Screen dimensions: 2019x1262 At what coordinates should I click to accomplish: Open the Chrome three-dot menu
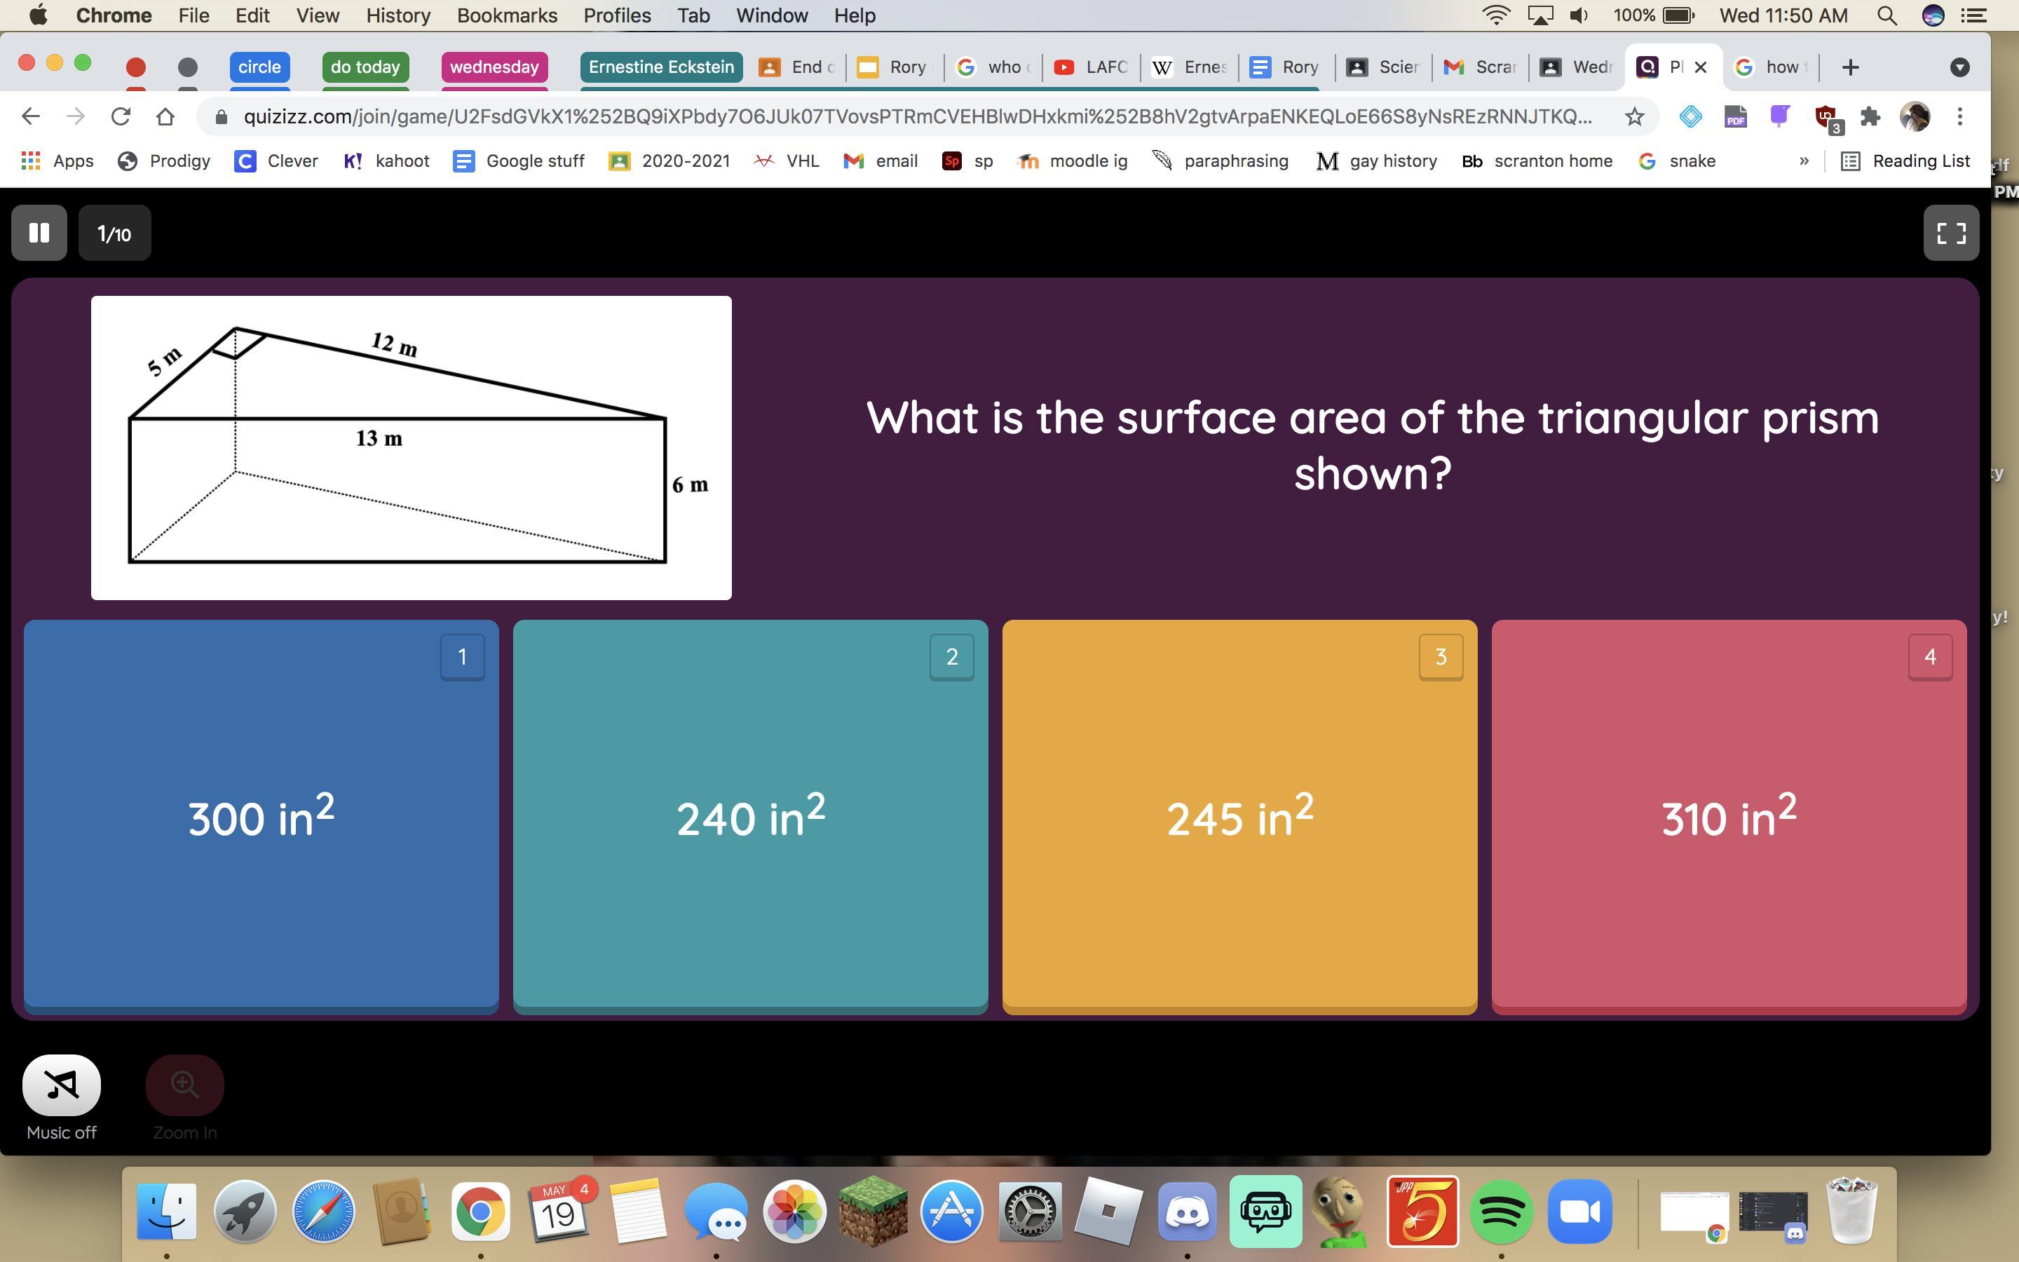coord(1960,117)
